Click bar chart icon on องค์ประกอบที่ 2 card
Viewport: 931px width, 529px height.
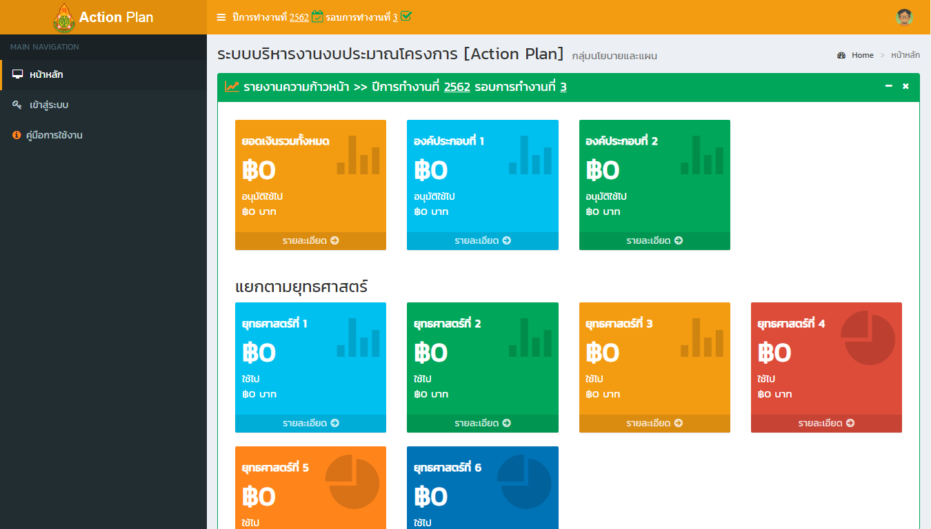702,155
